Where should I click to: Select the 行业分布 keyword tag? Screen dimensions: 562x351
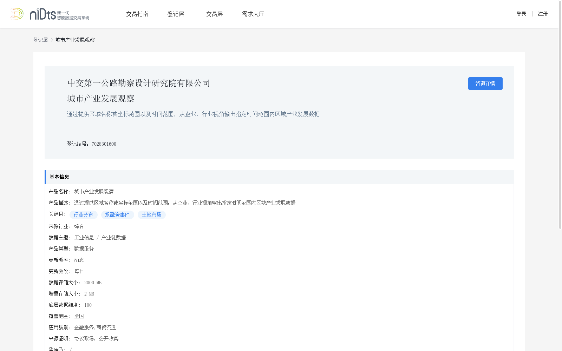[x=84, y=215]
